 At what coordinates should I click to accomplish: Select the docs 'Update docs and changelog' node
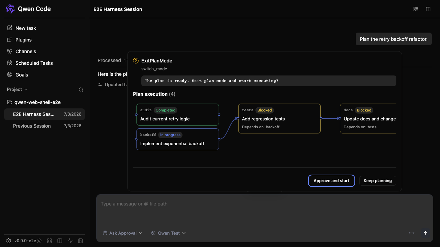(x=368, y=118)
